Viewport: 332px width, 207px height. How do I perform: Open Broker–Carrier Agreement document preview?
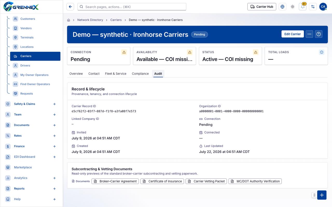tap(115, 181)
